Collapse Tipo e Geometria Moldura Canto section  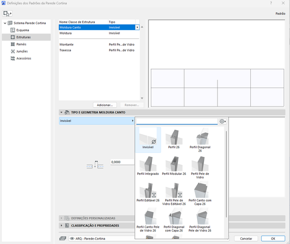pos(61,112)
